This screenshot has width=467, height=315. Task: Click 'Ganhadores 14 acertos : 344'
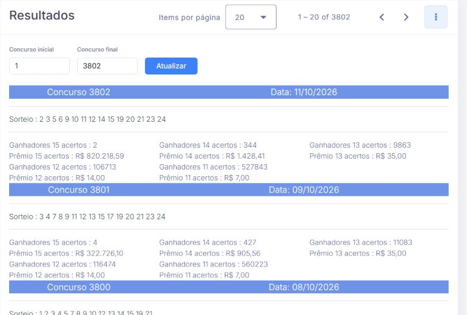pos(208,145)
